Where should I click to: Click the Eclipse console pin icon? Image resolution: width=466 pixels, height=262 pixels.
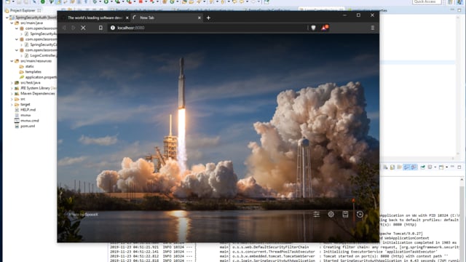422,167
